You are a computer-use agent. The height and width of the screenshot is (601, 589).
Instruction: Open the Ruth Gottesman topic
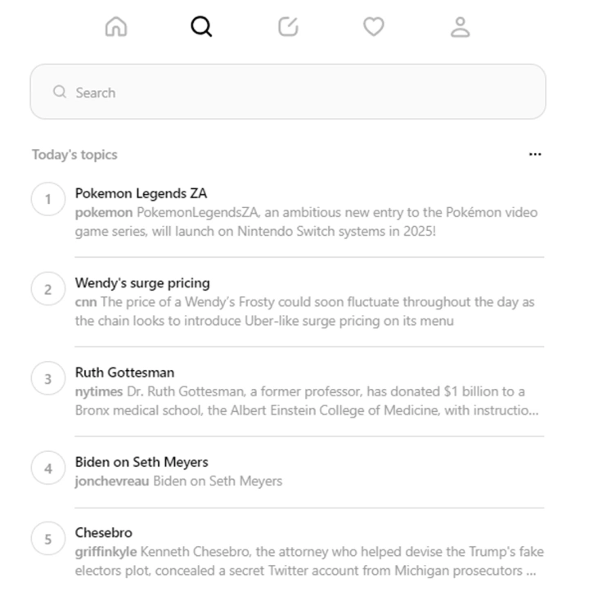tap(124, 373)
